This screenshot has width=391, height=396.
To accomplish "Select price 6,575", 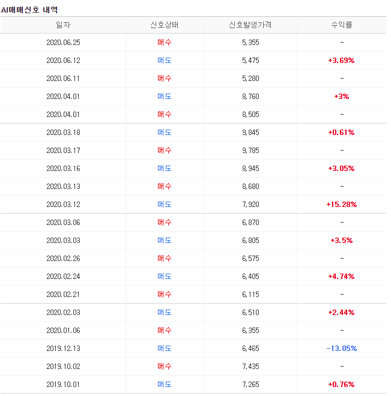I will [x=250, y=259].
